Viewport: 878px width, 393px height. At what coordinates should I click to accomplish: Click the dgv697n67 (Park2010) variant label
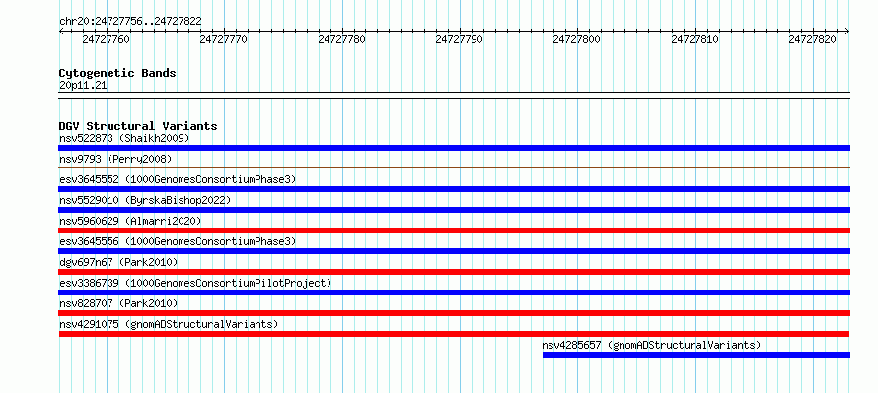[x=118, y=262]
